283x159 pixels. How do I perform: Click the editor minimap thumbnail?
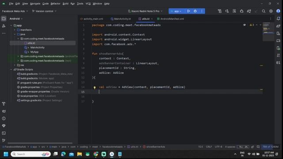[x=268, y=31]
